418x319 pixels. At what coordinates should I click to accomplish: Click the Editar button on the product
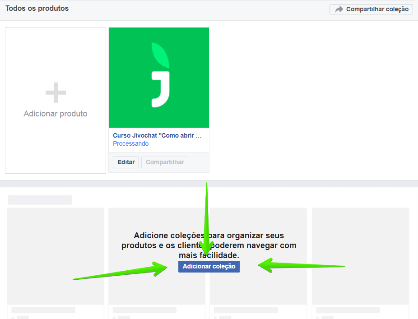(126, 162)
